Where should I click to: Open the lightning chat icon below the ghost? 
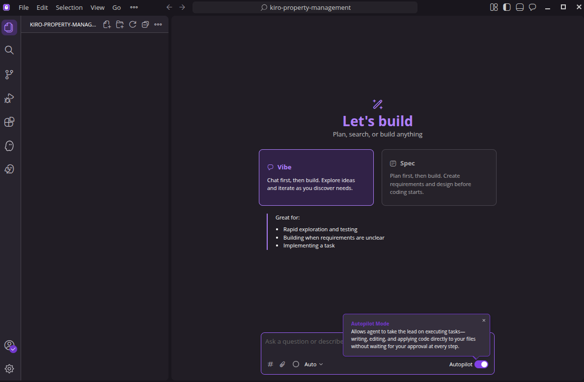click(9, 169)
